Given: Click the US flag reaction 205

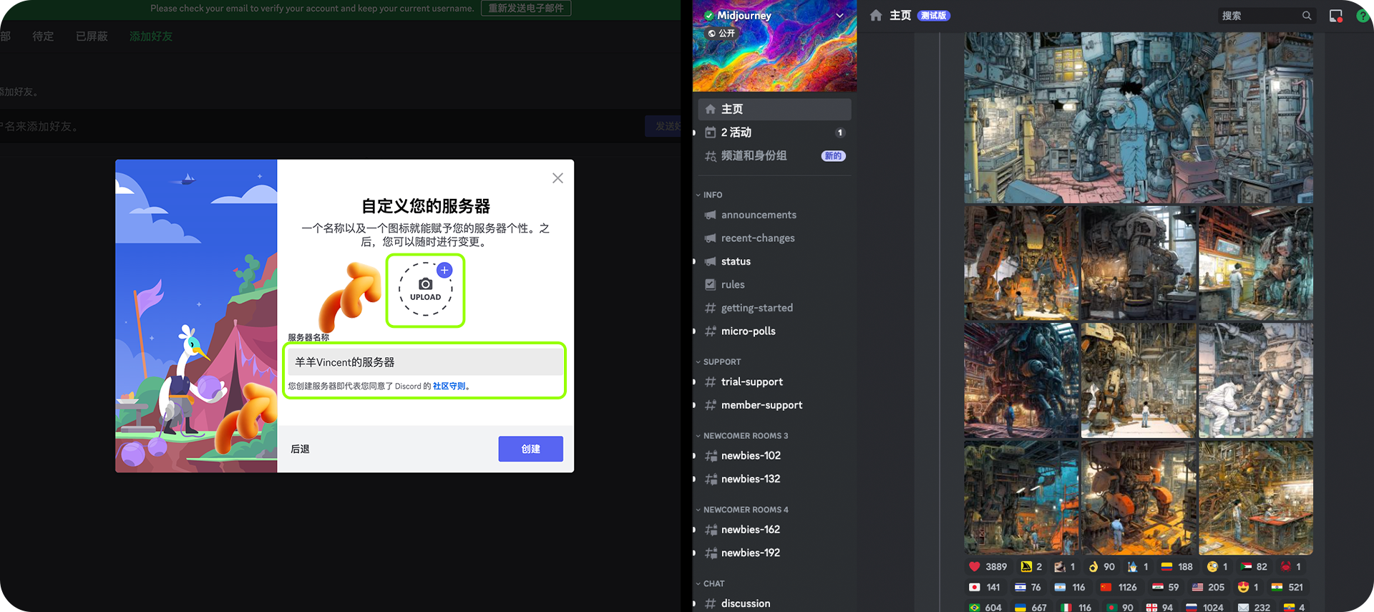Looking at the screenshot, I should pos(1208,587).
